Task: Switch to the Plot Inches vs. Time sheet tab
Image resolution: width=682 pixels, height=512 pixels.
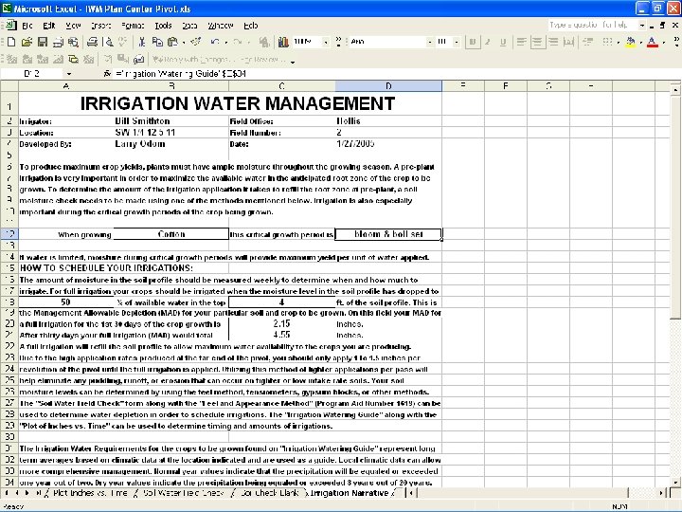Action: (90, 493)
